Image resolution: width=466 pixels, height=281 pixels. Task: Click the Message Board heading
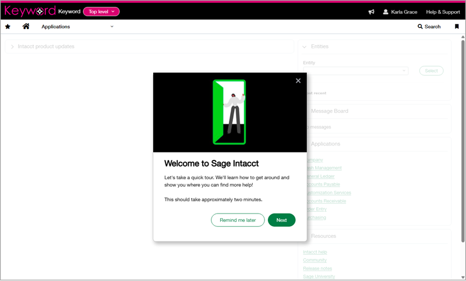329,111
